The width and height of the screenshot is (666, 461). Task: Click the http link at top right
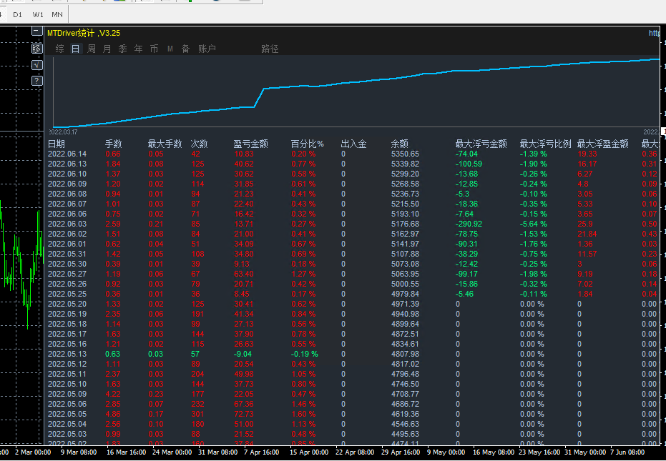tap(654, 32)
